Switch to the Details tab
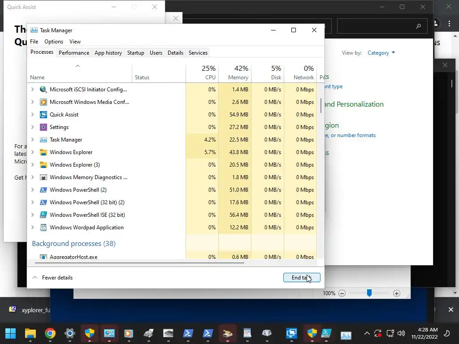Viewport: 459px width, 344px height. (x=175, y=53)
